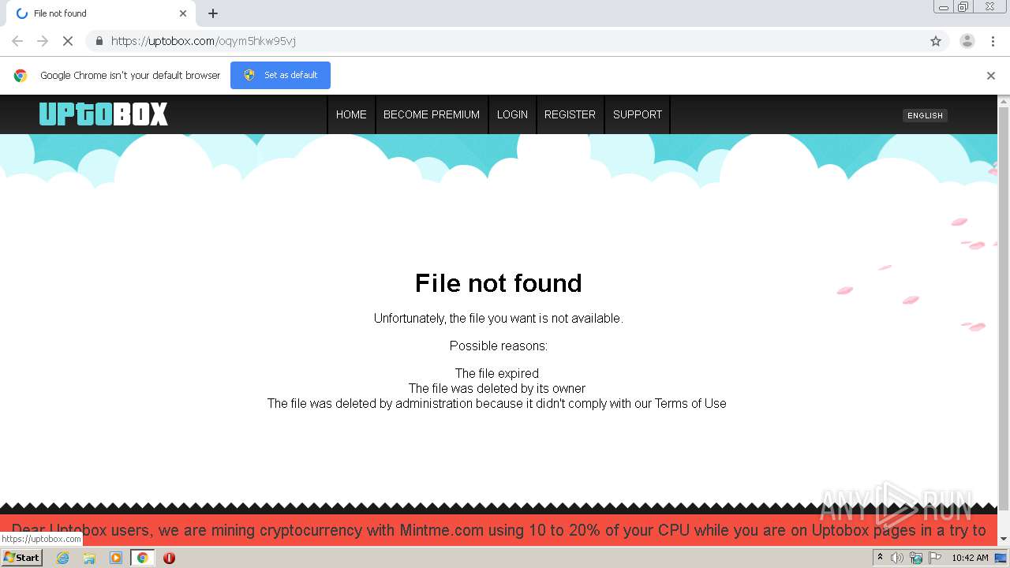Click 'The file expired' text

(497, 373)
